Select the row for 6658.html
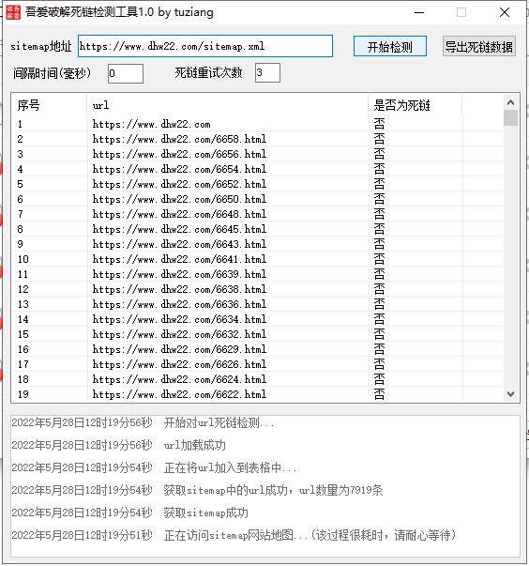The width and height of the screenshot is (529, 566). coord(258,139)
